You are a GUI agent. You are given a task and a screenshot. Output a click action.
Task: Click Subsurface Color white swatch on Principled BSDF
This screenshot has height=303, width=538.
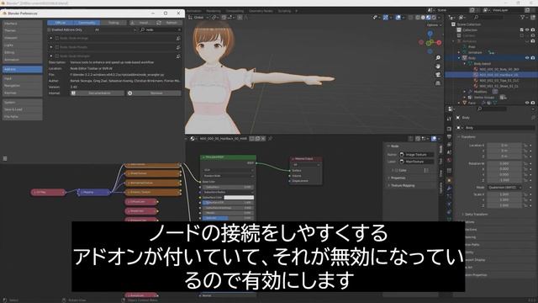239,198
